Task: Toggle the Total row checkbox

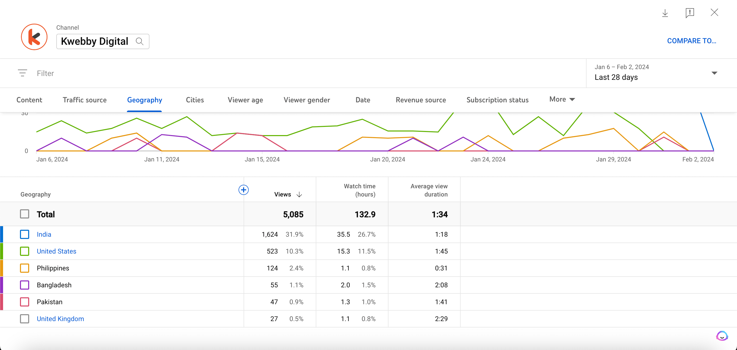Action: pyautogui.click(x=24, y=214)
